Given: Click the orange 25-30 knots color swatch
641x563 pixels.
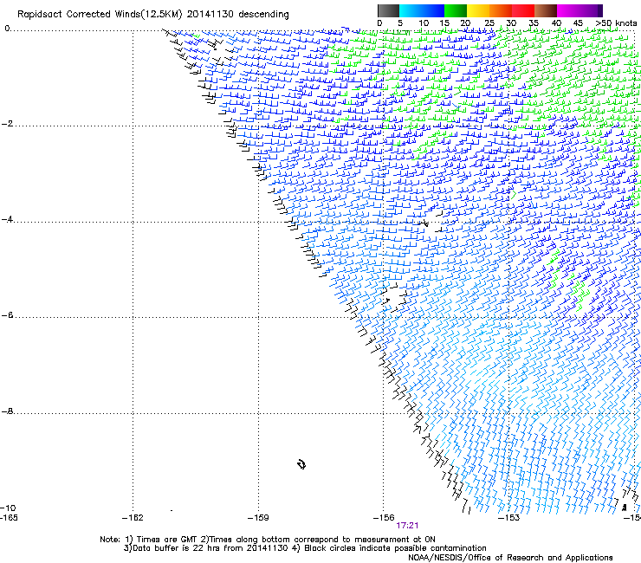Looking at the screenshot, I should click(501, 10).
